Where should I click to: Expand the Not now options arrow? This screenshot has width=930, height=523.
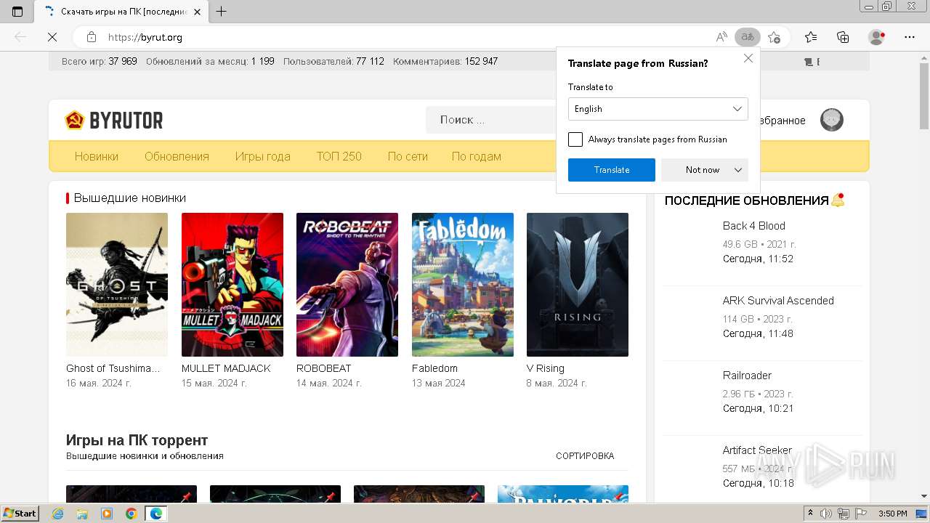pos(738,170)
